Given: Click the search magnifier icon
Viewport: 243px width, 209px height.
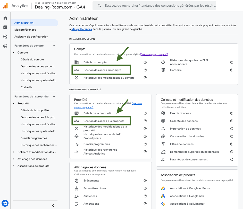Looking at the screenshot, I should point(99,6).
